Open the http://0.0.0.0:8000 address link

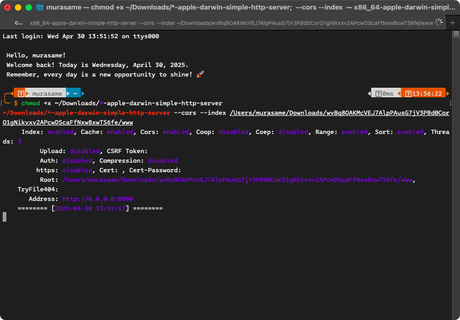(97, 199)
